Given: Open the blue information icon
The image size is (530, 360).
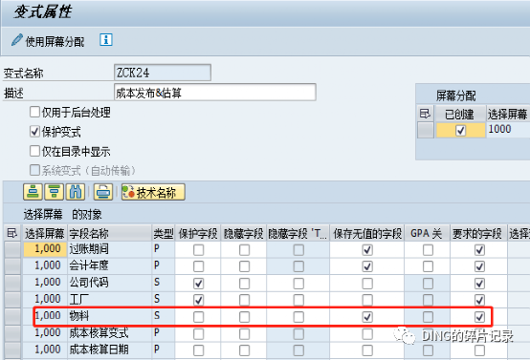Looking at the screenshot, I should (106, 40).
